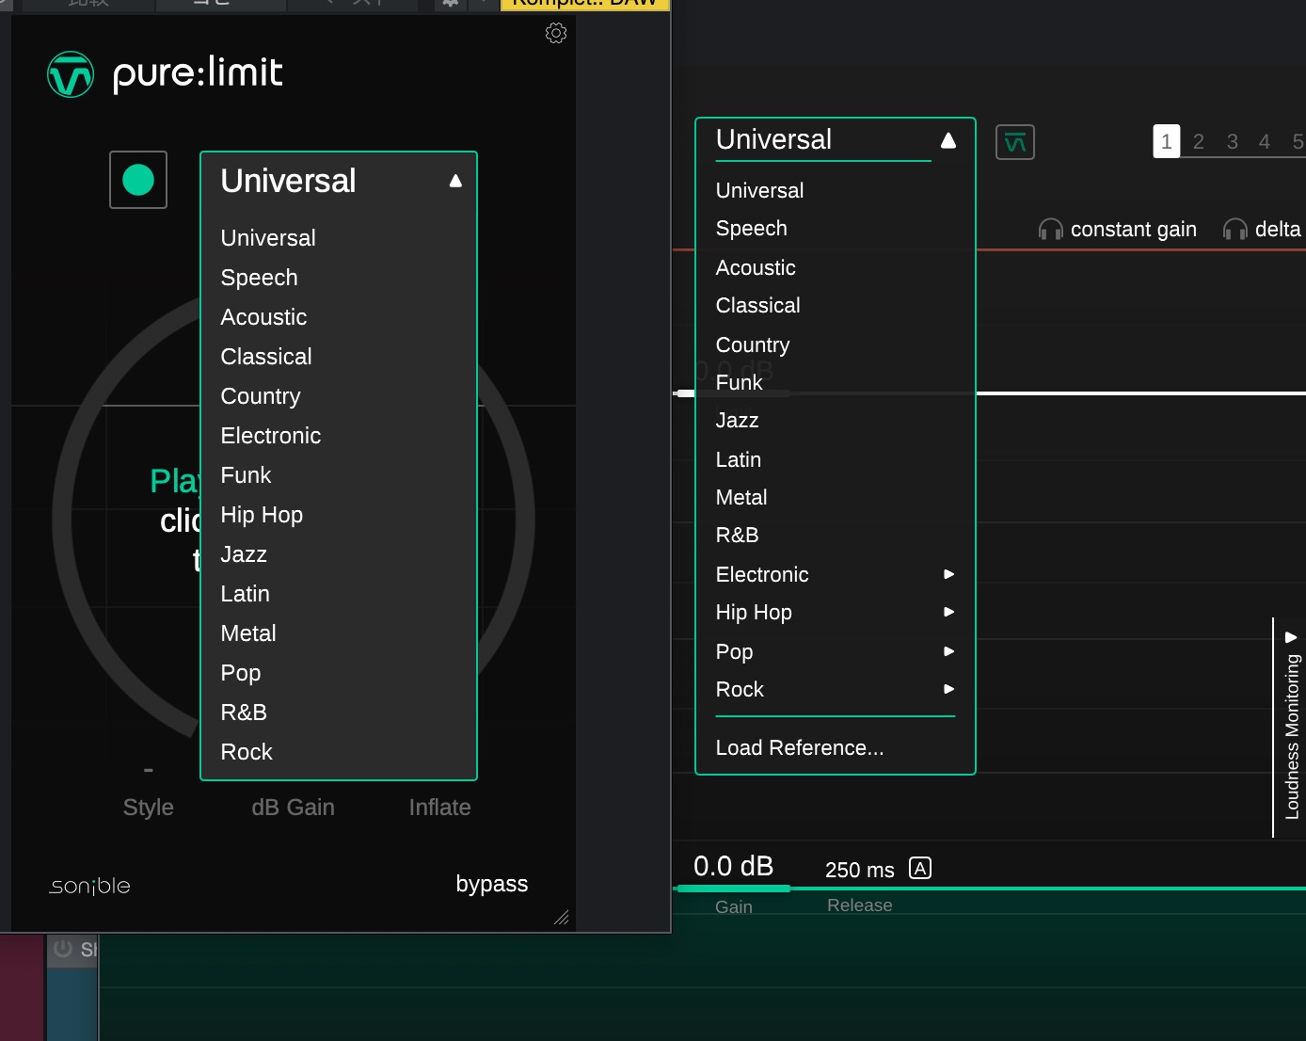Click the bypass button

coord(491,884)
